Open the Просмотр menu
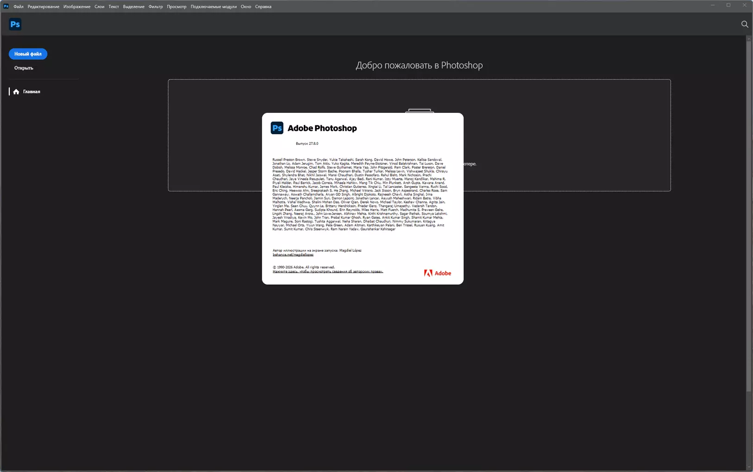The width and height of the screenshot is (753, 472). [176, 6]
